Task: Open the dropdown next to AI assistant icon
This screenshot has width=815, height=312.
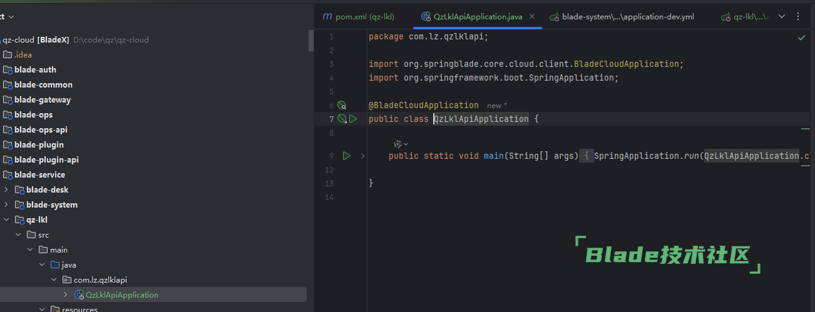Action: click(x=406, y=144)
